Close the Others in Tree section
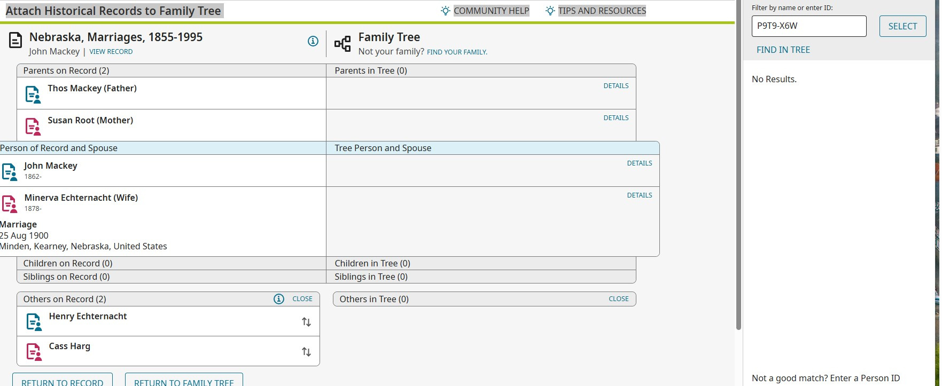This screenshot has height=386, width=942. pyautogui.click(x=619, y=299)
